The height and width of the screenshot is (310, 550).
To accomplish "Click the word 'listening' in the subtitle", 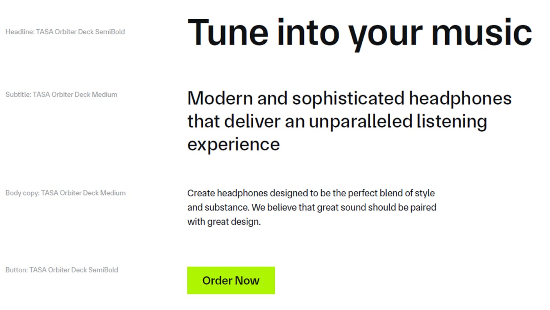I will (x=452, y=121).
